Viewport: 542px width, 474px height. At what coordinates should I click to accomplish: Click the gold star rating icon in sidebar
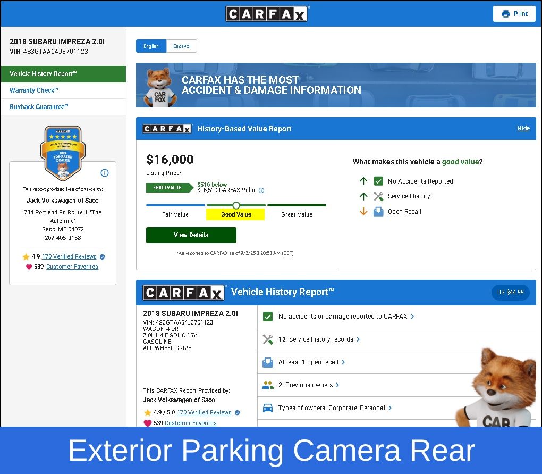pyautogui.click(x=26, y=257)
